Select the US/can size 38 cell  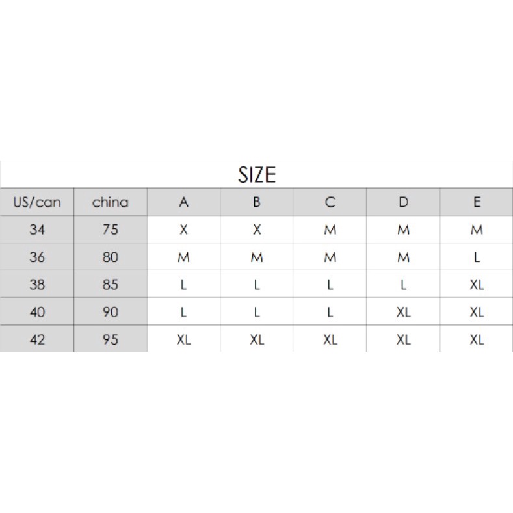(37, 285)
